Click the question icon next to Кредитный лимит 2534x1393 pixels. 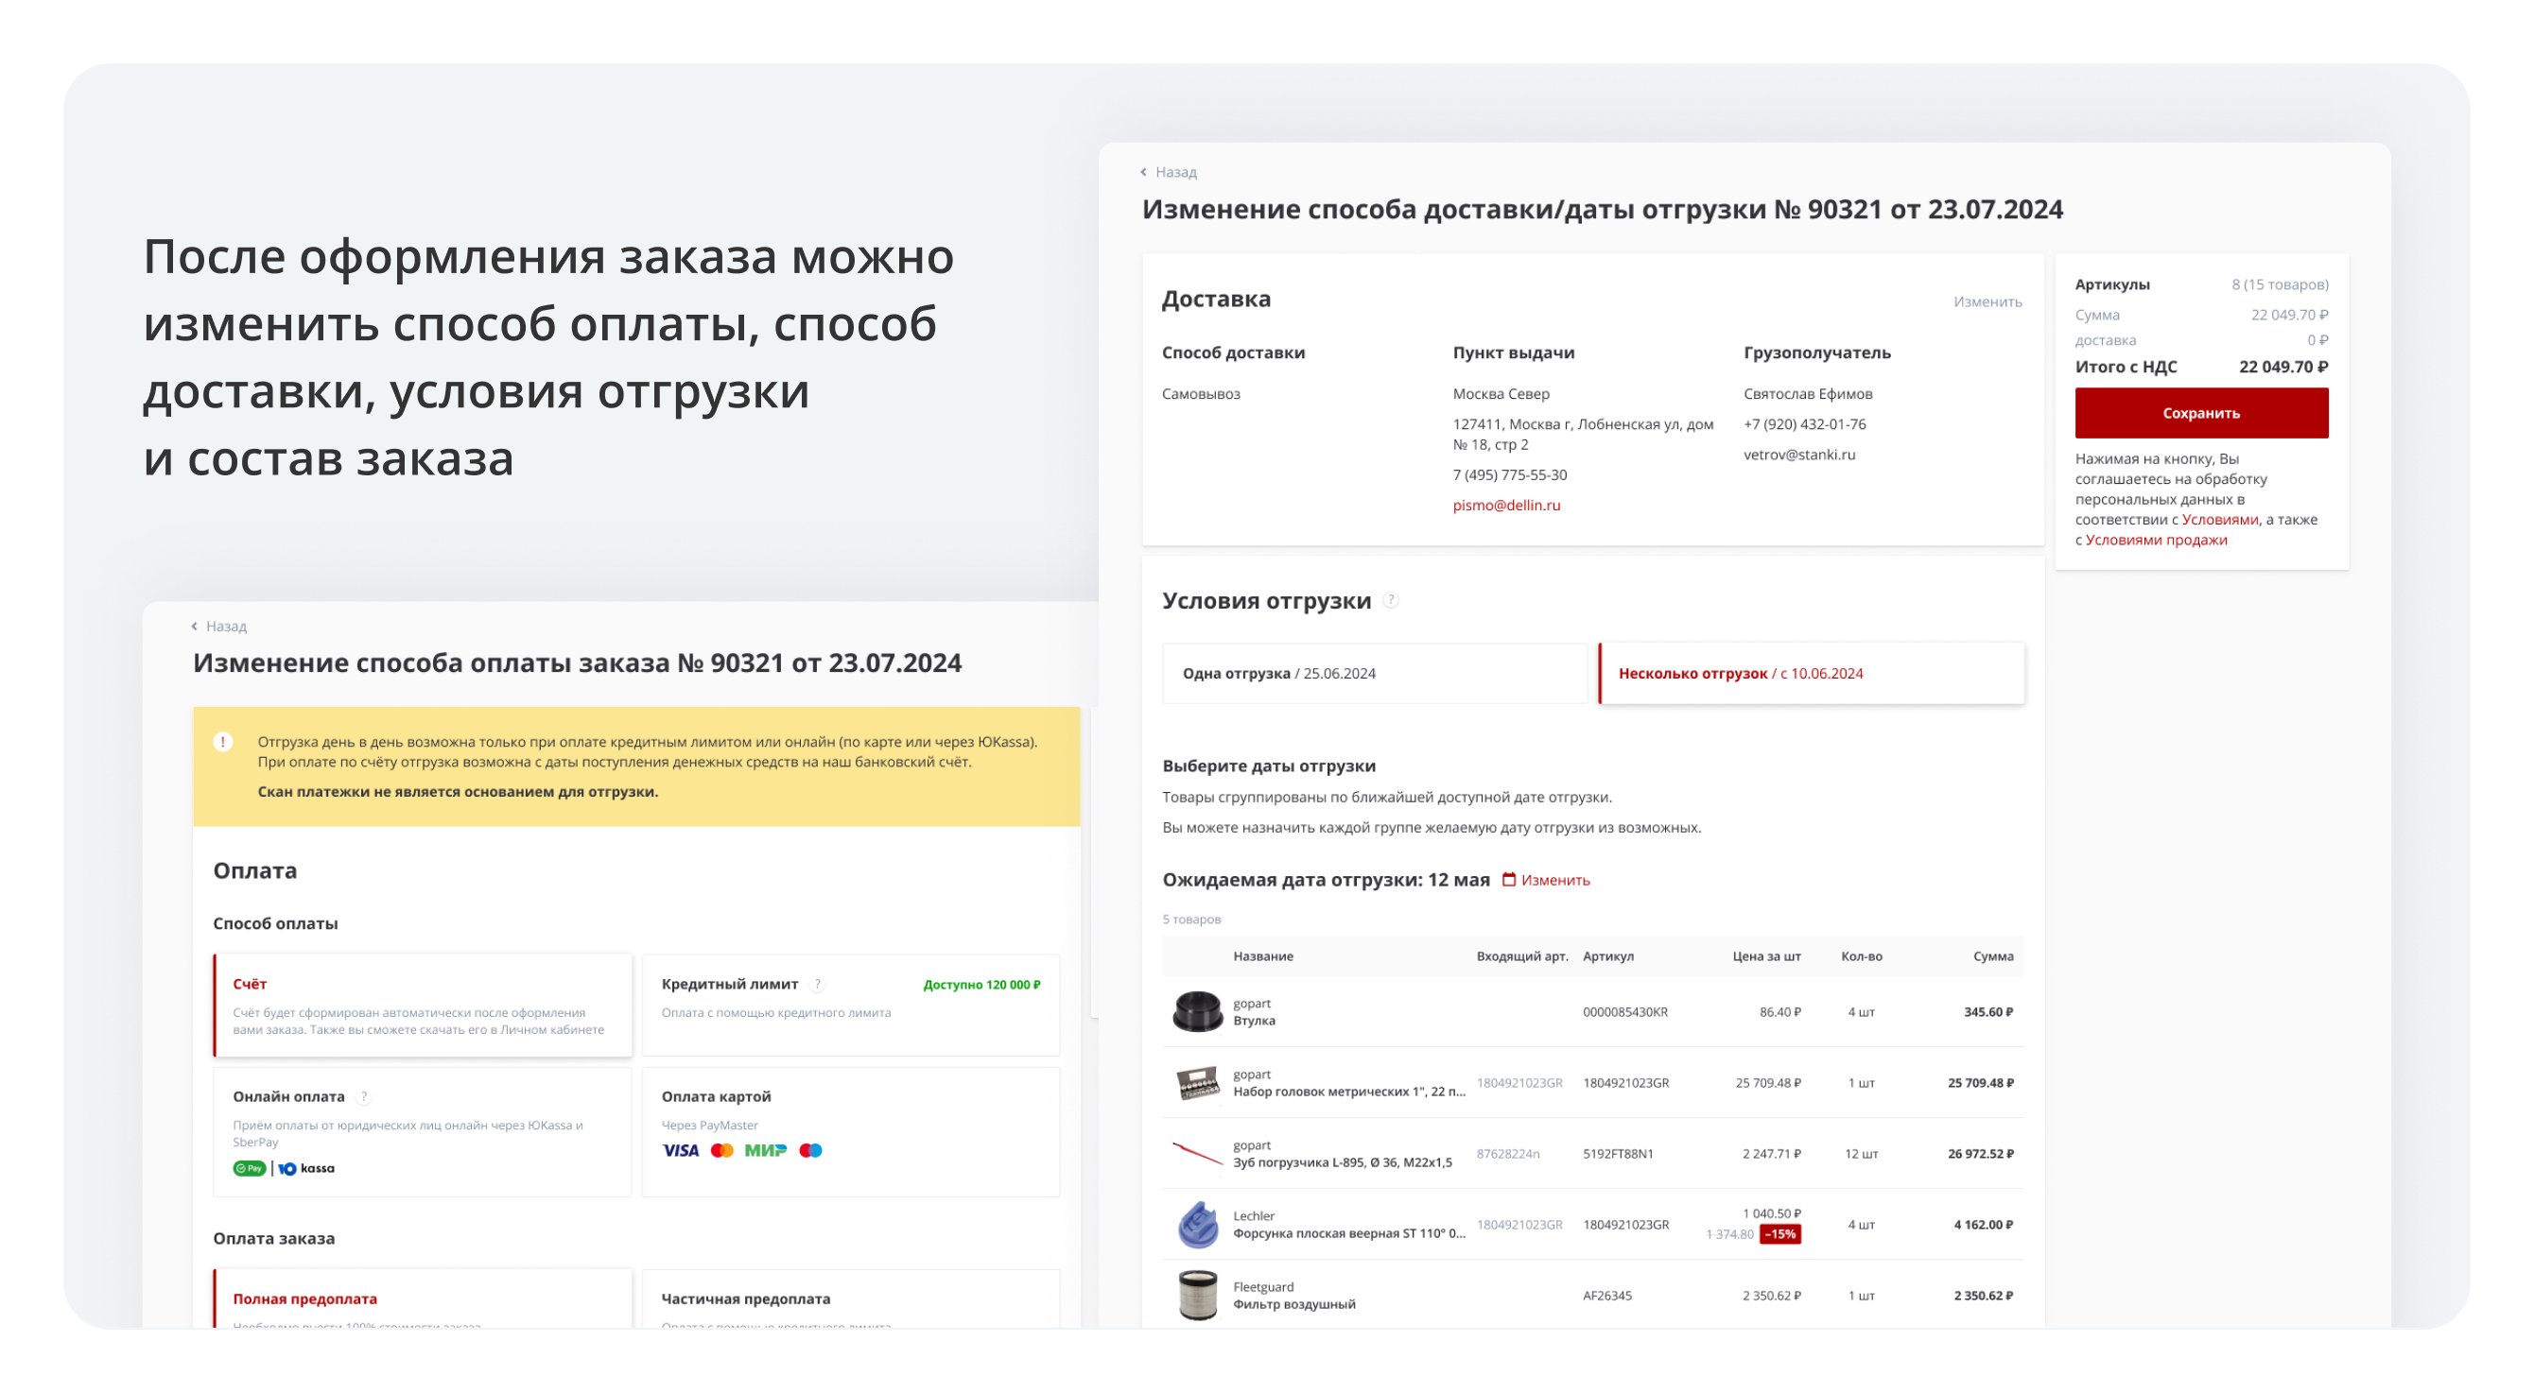[818, 984]
